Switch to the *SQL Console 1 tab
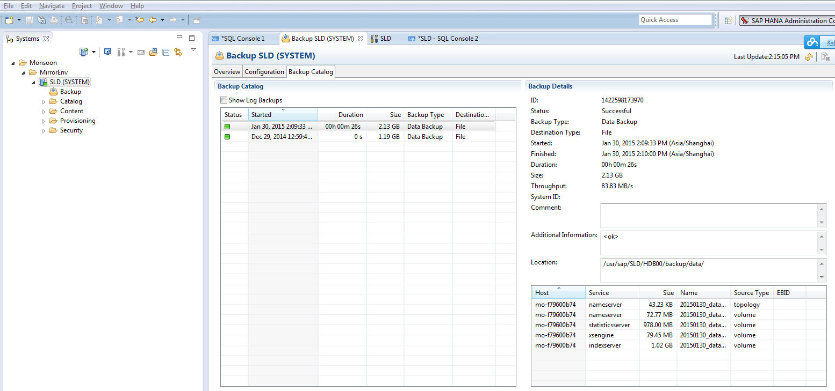Viewport: 835px width, 391px height. coord(243,39)
